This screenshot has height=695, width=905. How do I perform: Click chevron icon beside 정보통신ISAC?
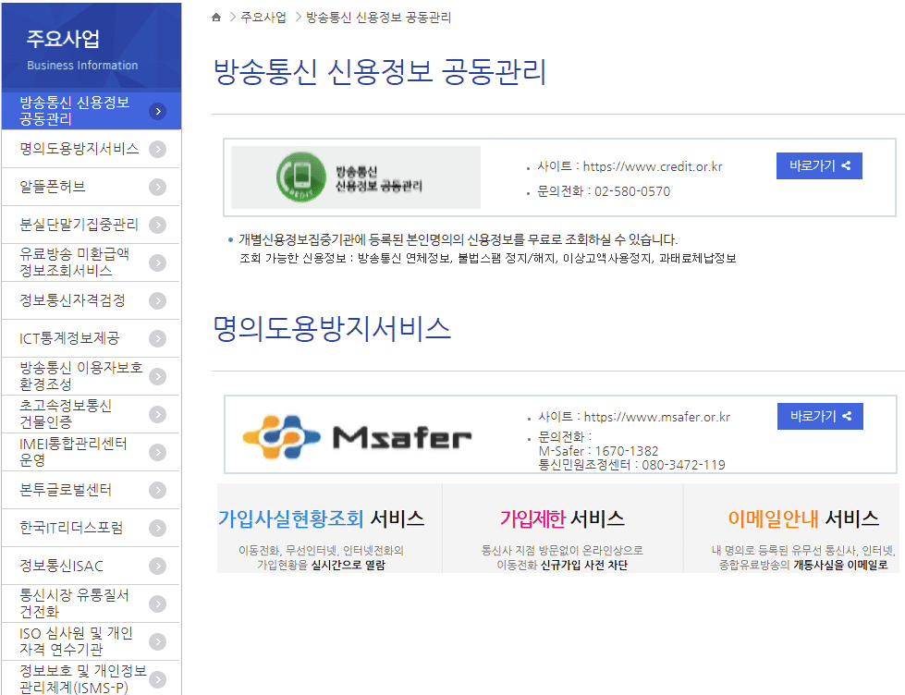click(x=157, y=567)
